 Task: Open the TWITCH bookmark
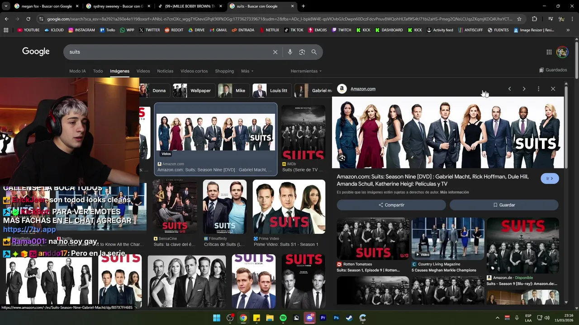(342, 30)
